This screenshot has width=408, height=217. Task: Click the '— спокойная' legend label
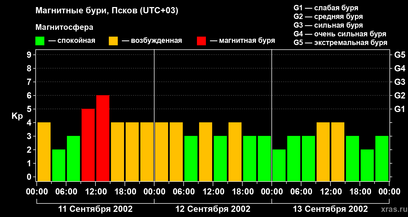(x=72, y=41)
